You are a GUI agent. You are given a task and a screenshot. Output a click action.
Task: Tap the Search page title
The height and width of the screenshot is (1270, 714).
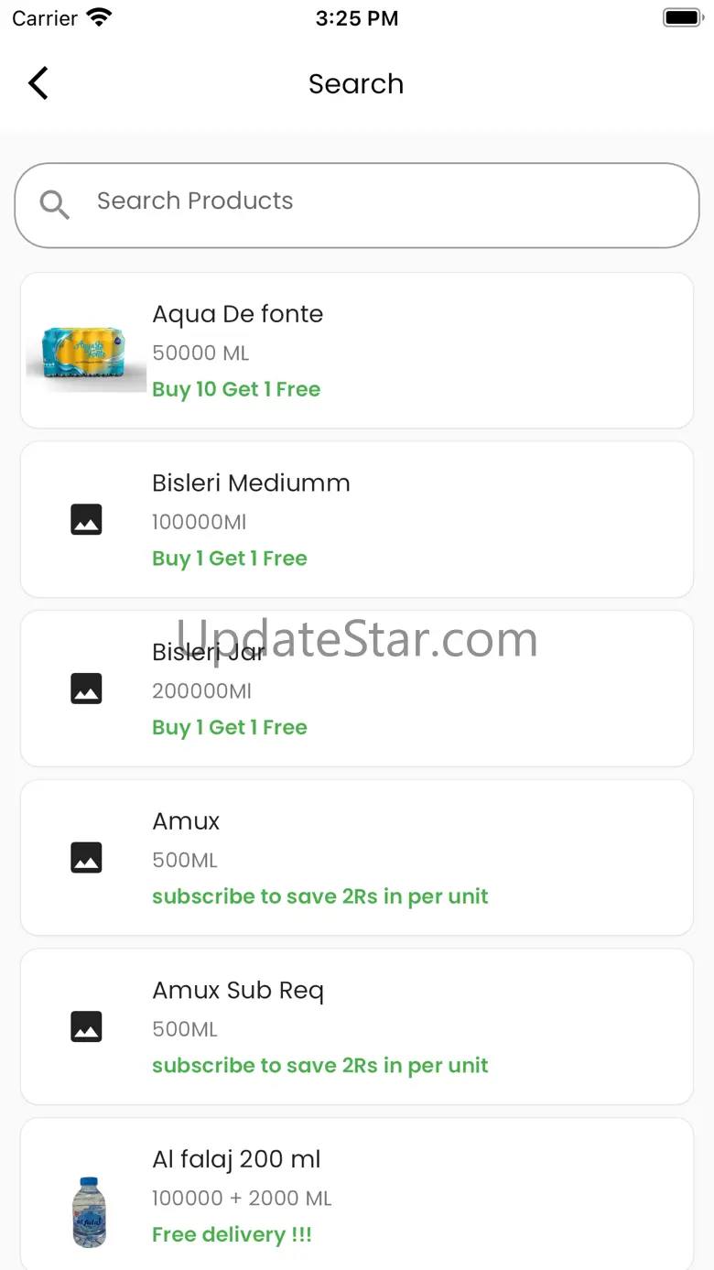point(356,83)
